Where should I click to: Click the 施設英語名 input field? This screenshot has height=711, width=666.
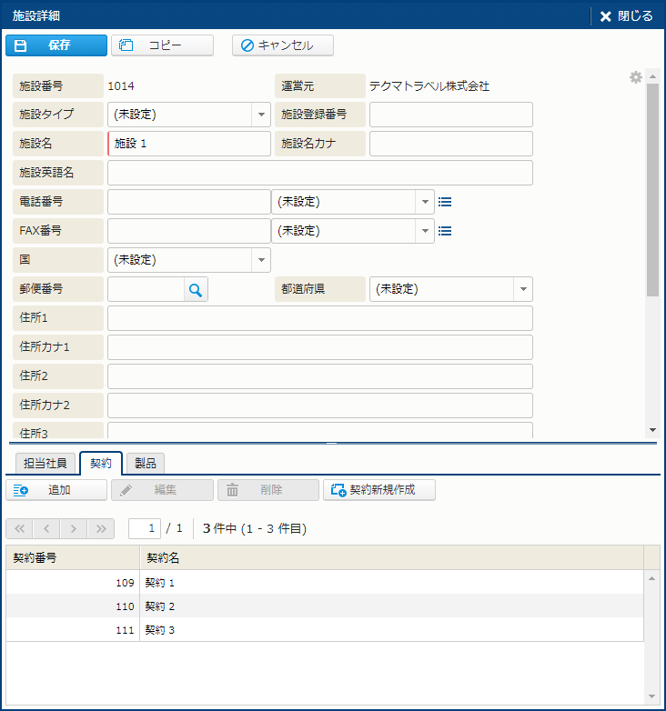(320, 173)
